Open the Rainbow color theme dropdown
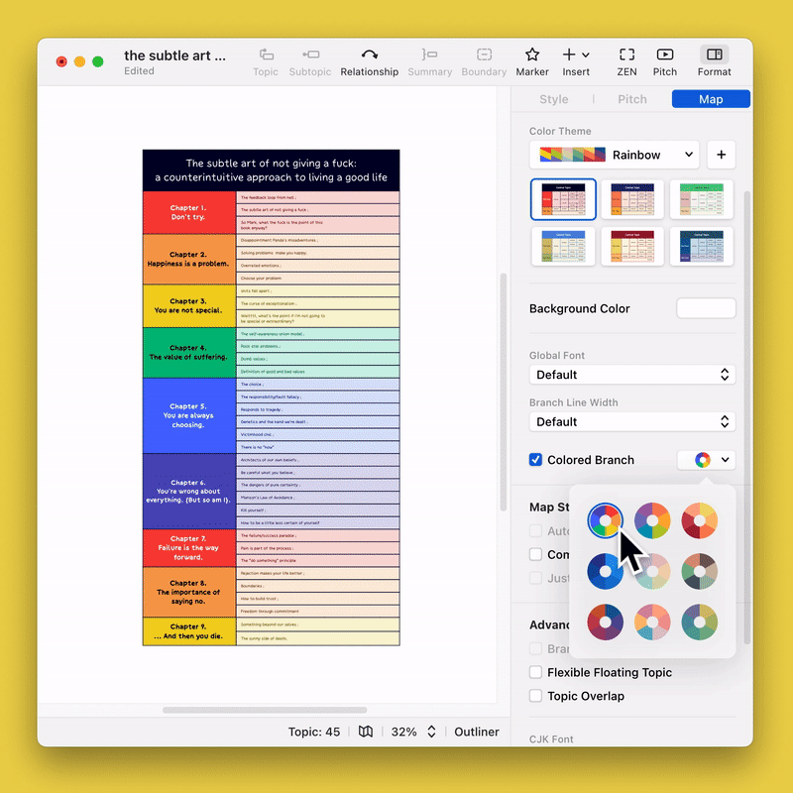Image resolution: width=793 pixels, height=793 pixels. (614, 155)
